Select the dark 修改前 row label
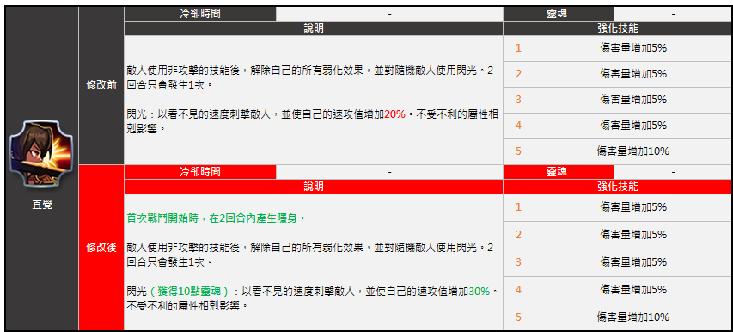The image size is (733, 332). coord(101,85)
